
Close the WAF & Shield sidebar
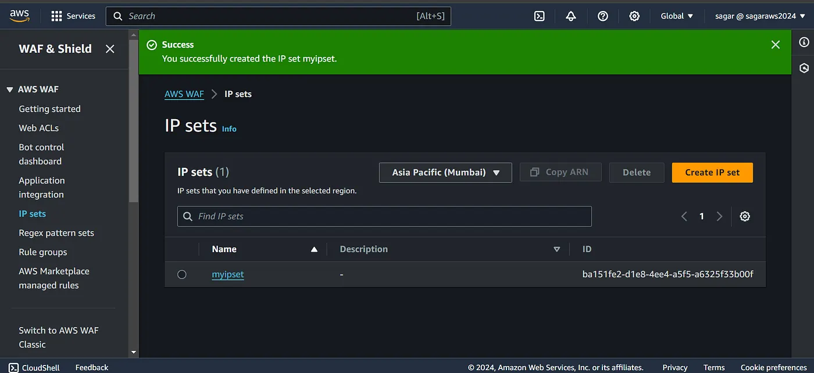[x=110, y=49]
